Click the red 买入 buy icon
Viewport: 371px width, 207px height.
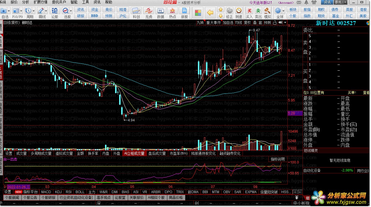click(x=249, y=11)
